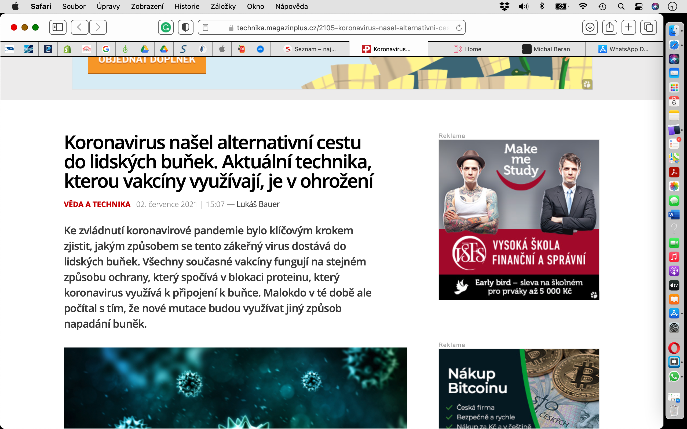Open macOS Control Center toggles
The width and height of the screenshot is (687, 429).
[638, 6]
